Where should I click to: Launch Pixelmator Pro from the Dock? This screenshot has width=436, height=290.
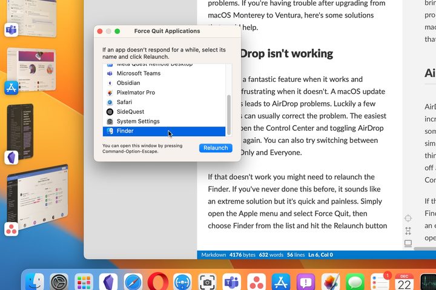coord(331,282)
